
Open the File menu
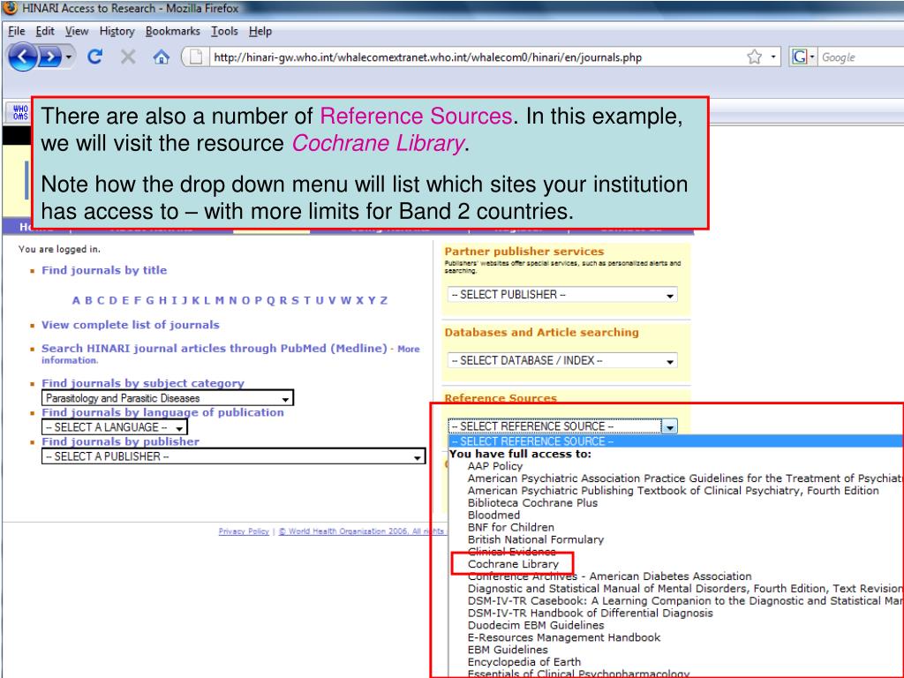click(16, 31)
